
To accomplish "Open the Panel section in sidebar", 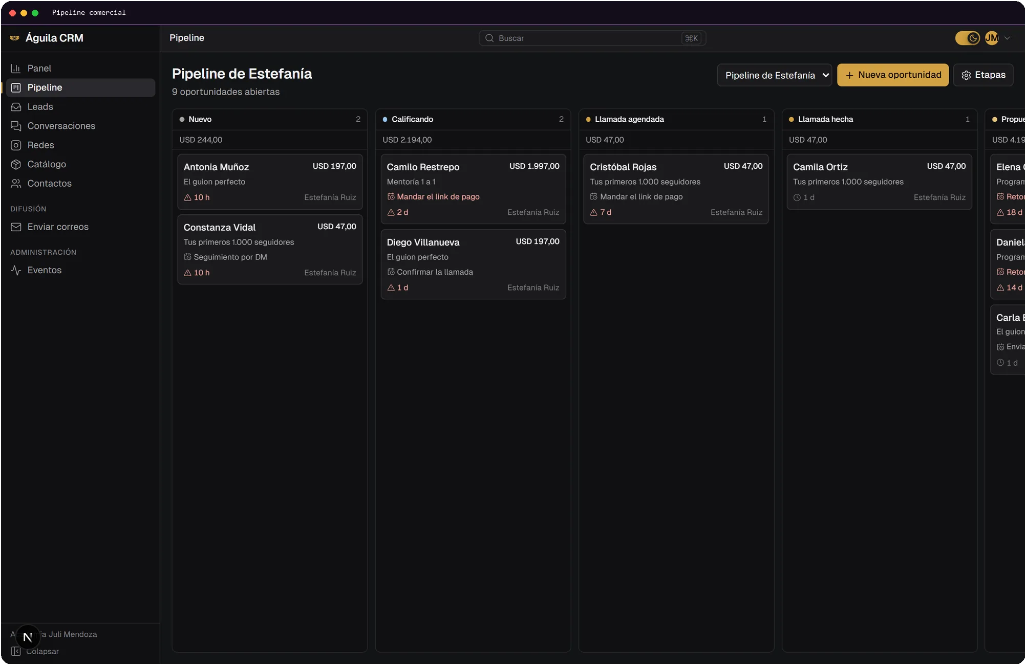I will tap(80, 68).
